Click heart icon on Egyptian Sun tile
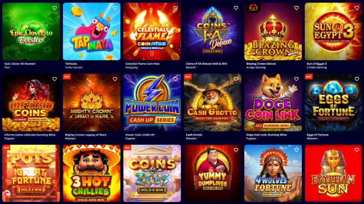 (x=357, y=150)
